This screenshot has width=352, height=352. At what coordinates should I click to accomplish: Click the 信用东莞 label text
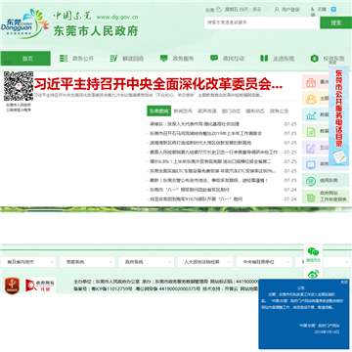click(x=329, y=181)
